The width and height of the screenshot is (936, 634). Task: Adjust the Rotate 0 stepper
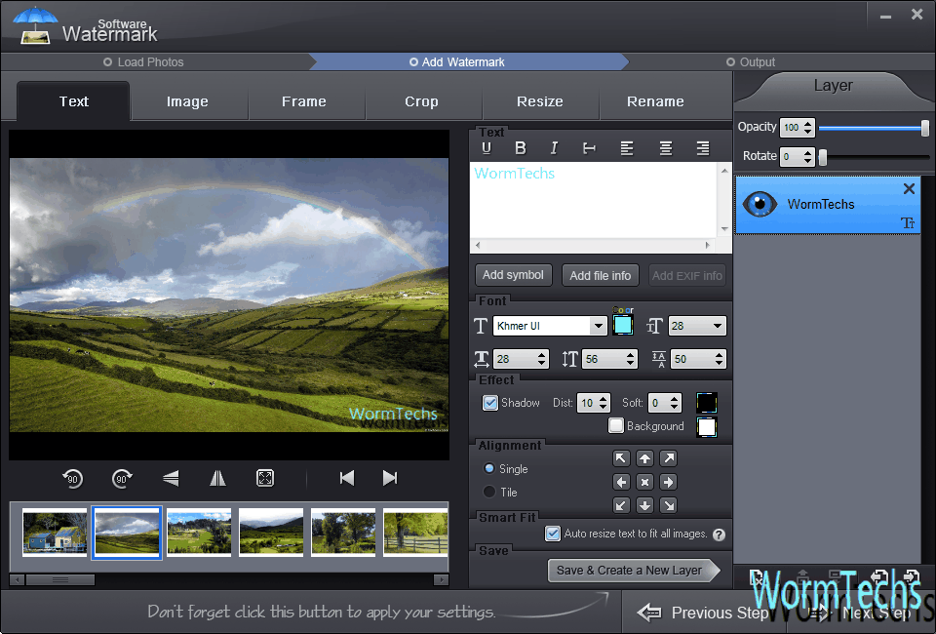coord(807,156)
